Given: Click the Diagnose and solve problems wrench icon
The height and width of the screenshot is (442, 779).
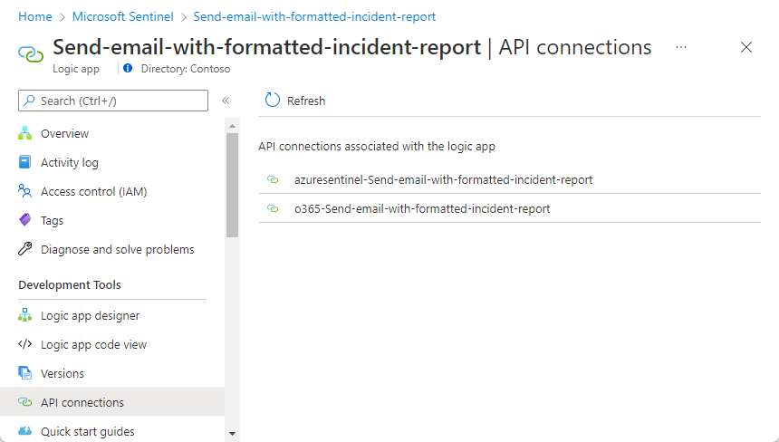Looking at the screenshot, I should 25,250.
